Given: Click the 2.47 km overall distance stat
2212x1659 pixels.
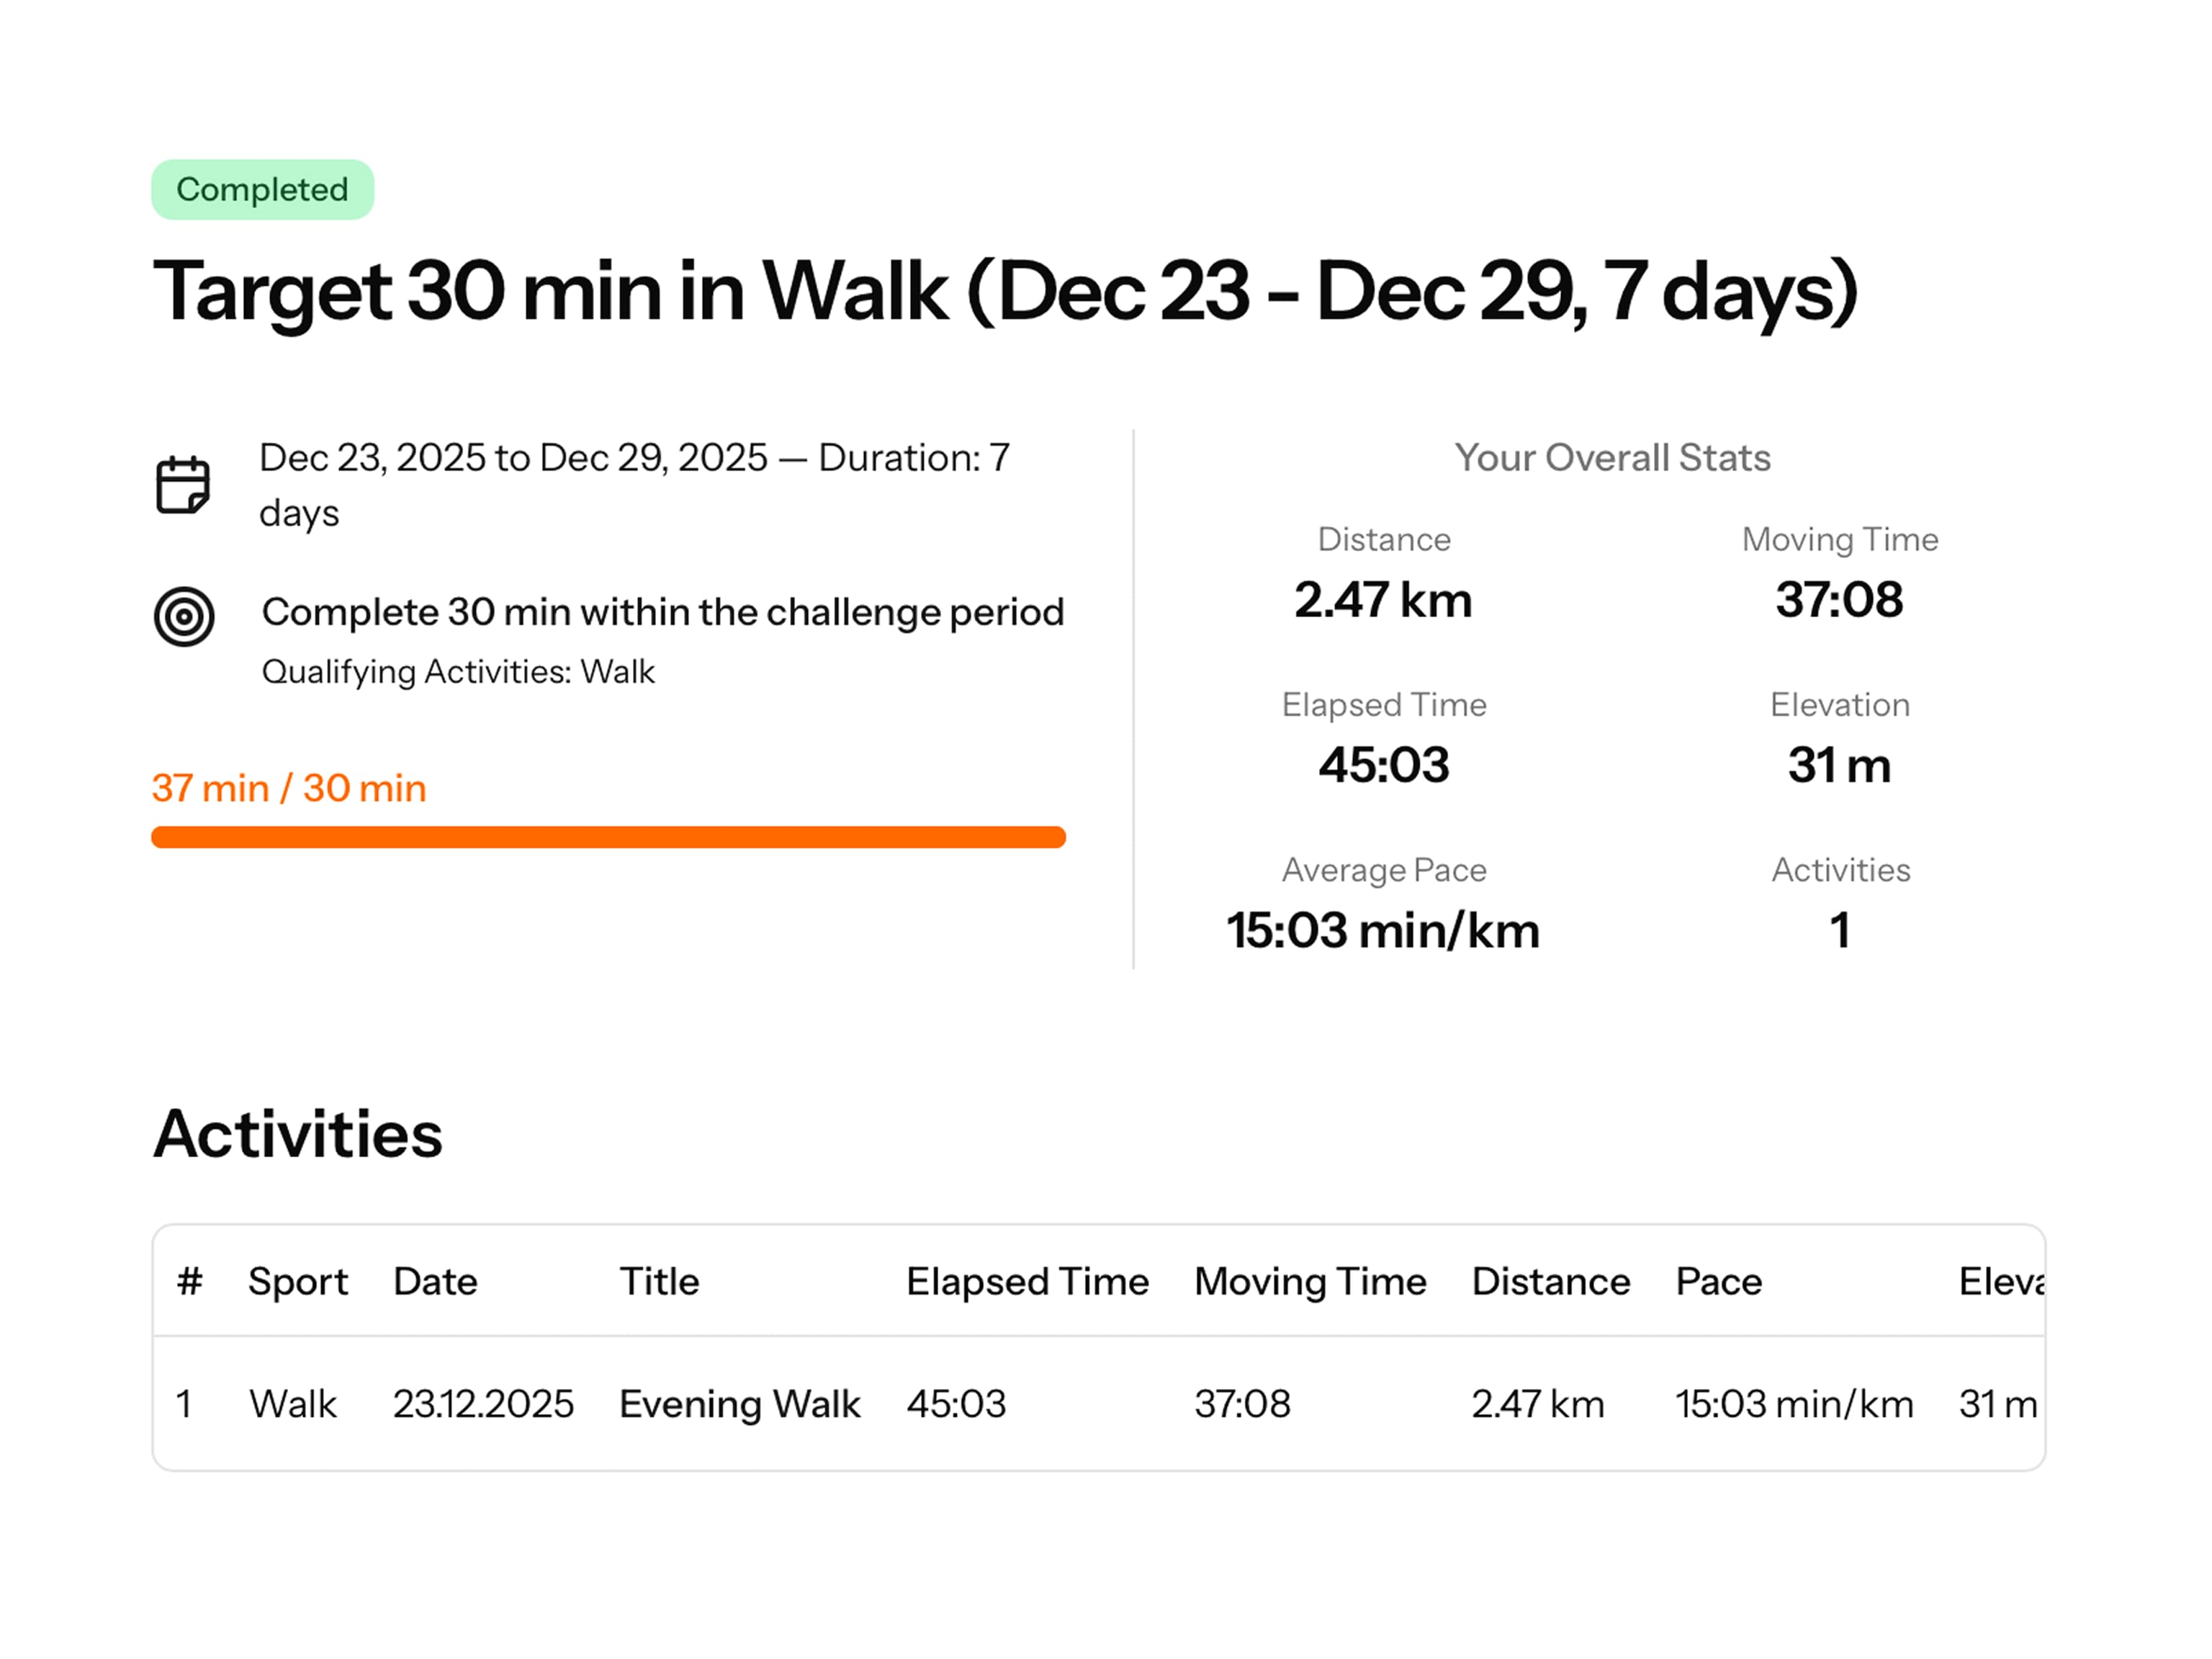Looking at the screenshot, I should pos(1383,600).
